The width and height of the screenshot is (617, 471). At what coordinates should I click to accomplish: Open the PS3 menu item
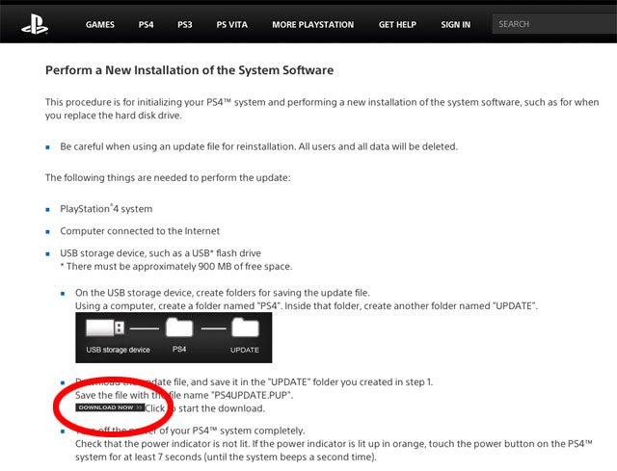[x=184, y=24]
